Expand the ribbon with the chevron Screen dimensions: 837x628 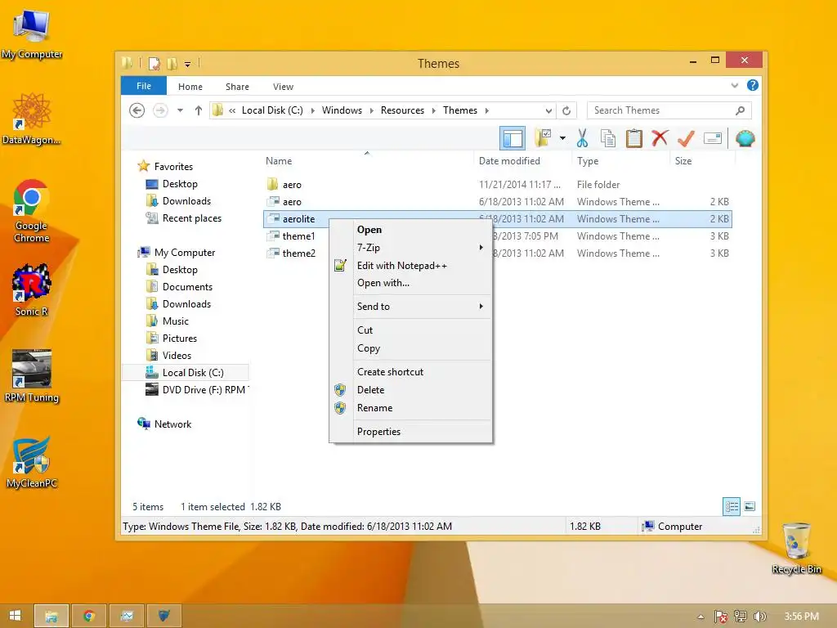coord(735,85)
